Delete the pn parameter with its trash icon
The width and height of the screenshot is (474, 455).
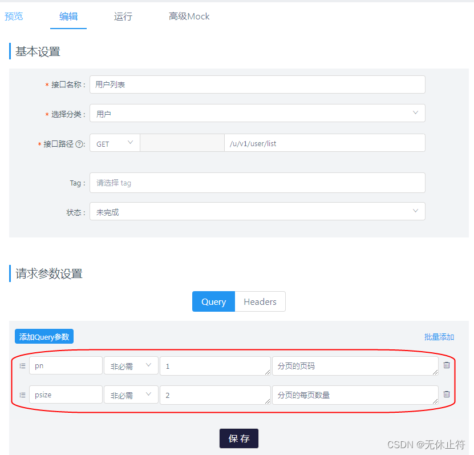[447, 365]
